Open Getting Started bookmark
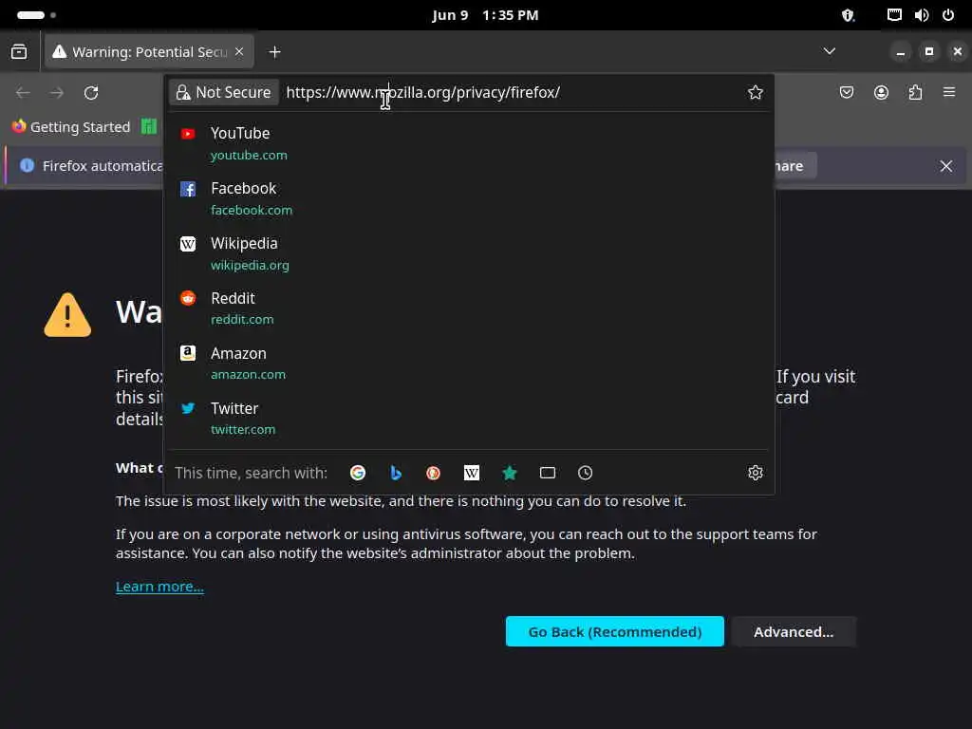This screenshot has width=972, height=729. (x=71, y=127)
